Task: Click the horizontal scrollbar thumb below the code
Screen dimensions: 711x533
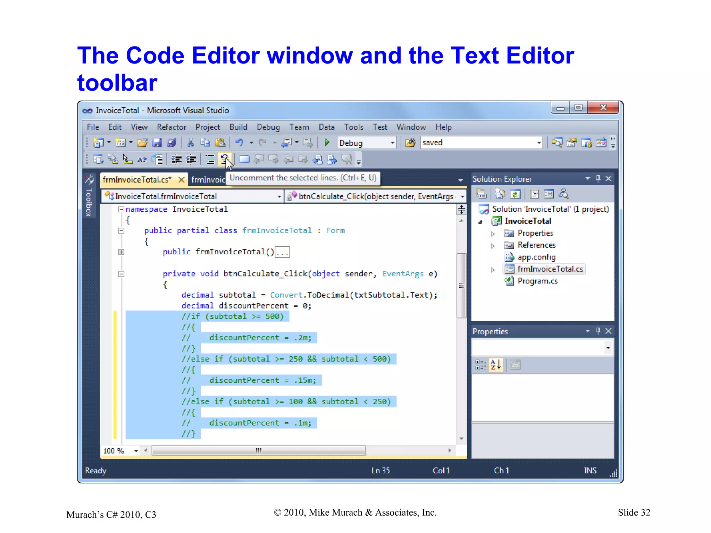Action: 259,450
